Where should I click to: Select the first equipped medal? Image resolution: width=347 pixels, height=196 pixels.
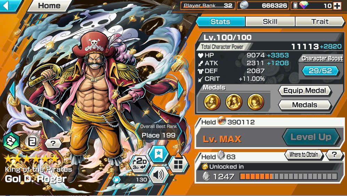coord(212,102)
